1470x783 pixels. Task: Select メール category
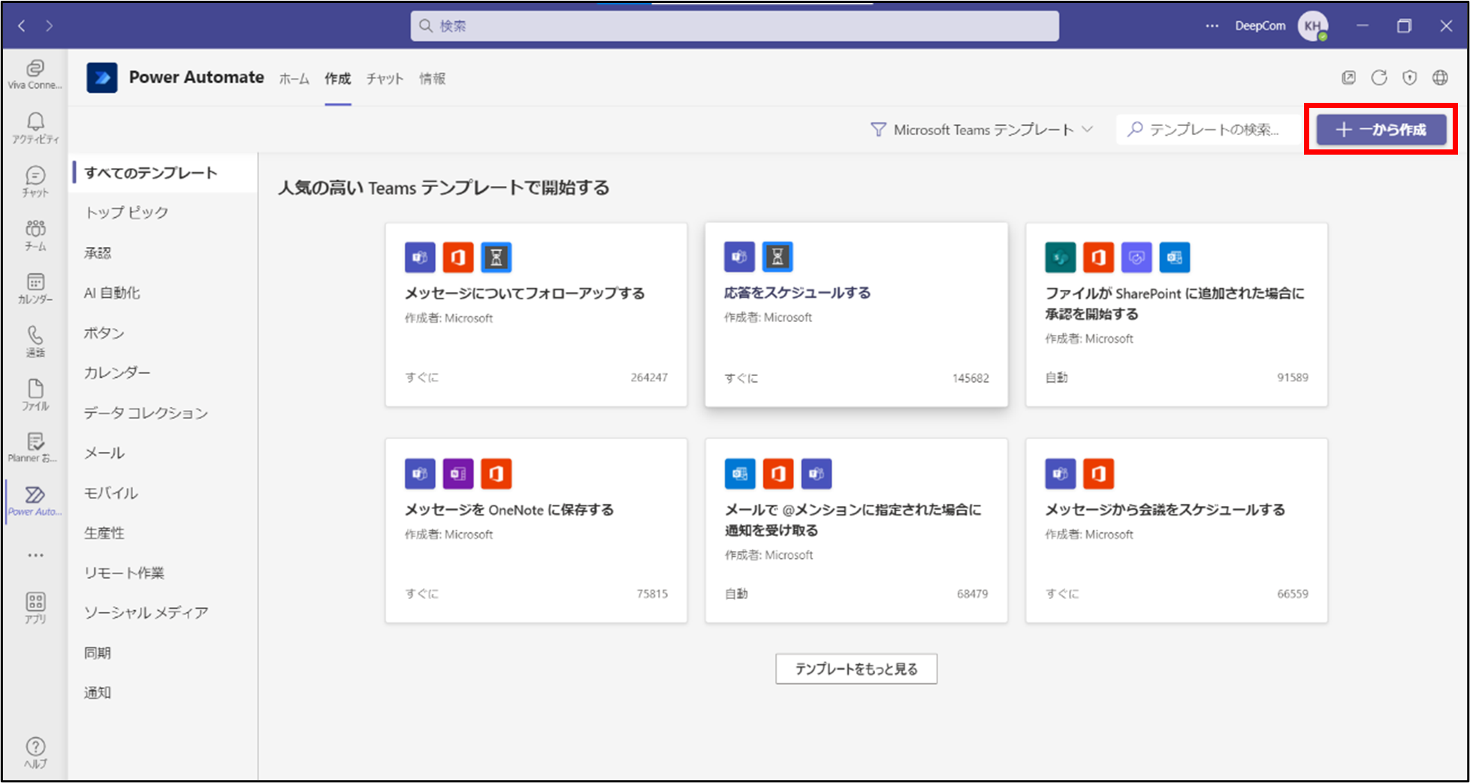tap(165, 453)
